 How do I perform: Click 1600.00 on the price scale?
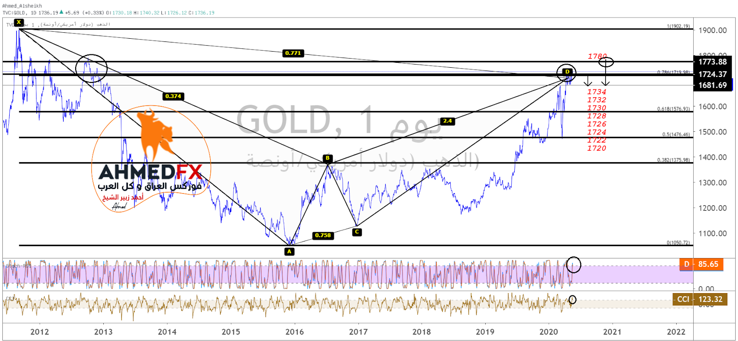pyautogui.click(x=713, y=106)
